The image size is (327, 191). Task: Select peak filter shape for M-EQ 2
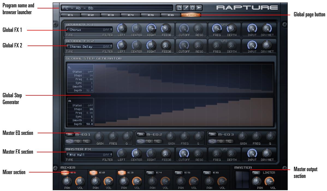pyautogui.click(x=149, y=141)
